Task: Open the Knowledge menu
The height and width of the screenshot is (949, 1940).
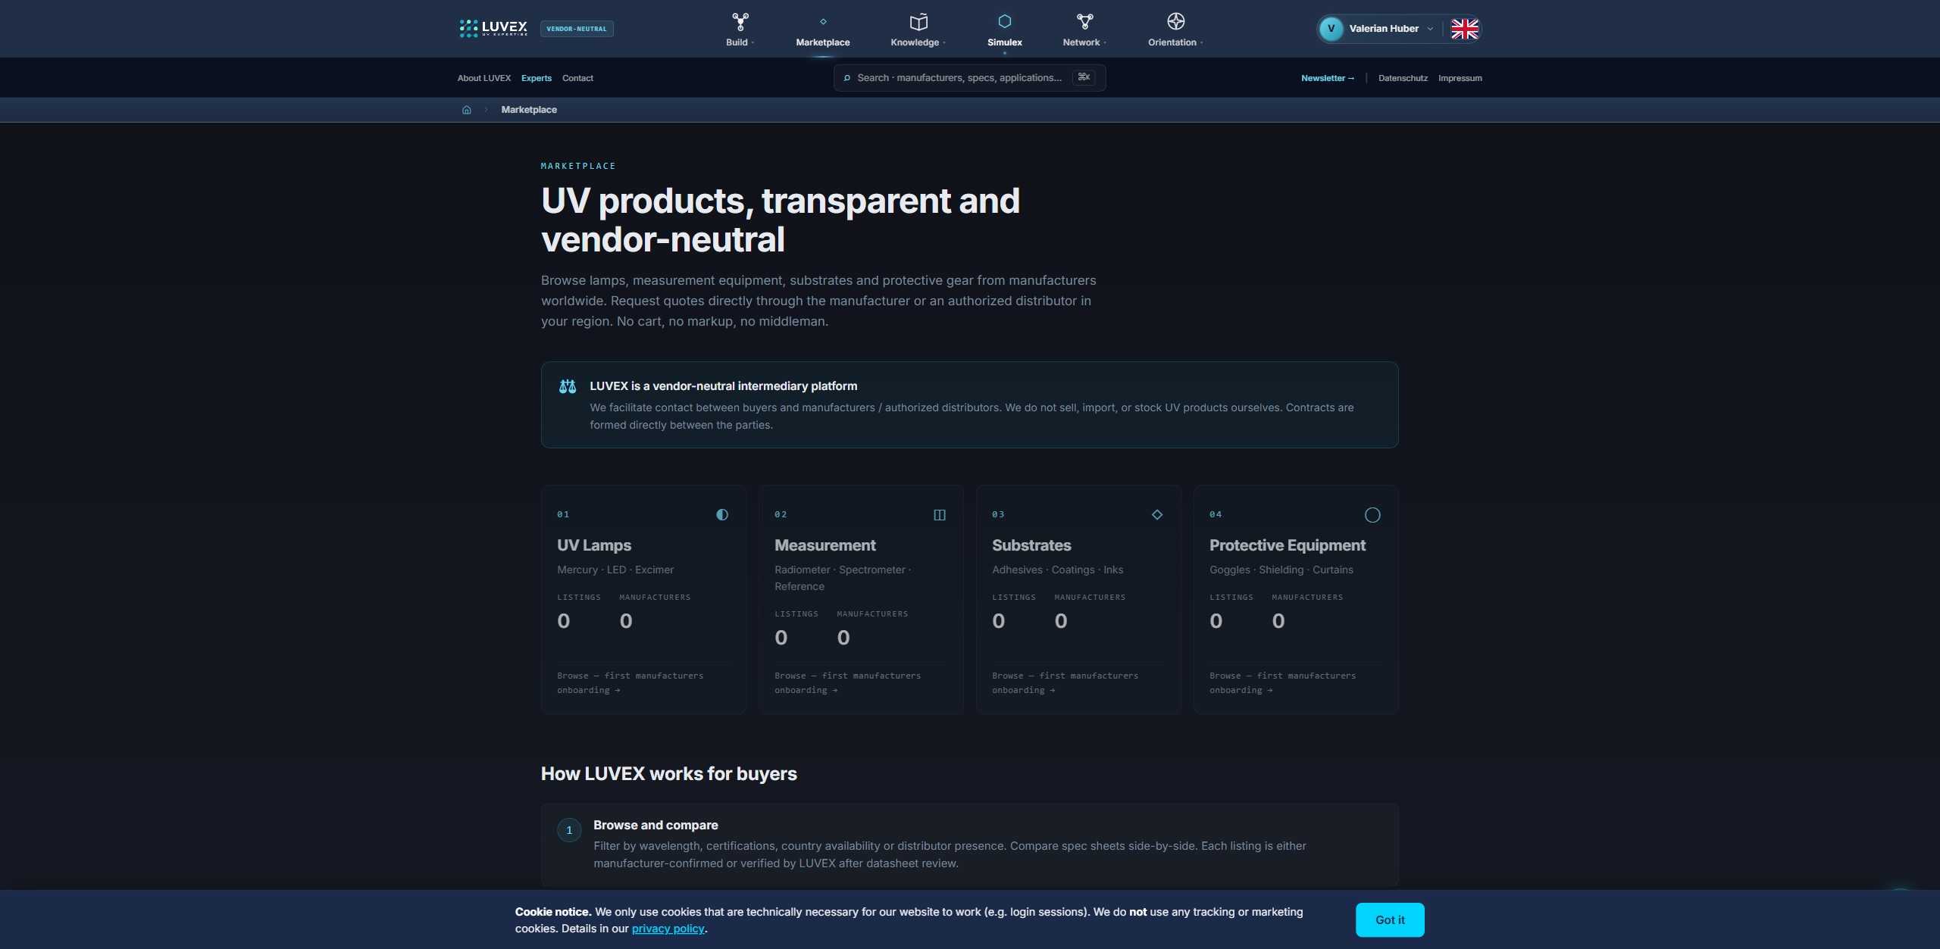Action: coord(918,42)
